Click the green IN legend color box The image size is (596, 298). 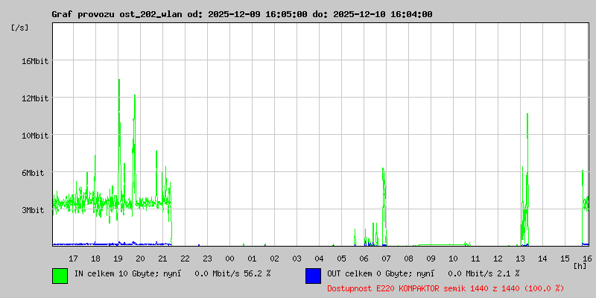coord(60,276)
